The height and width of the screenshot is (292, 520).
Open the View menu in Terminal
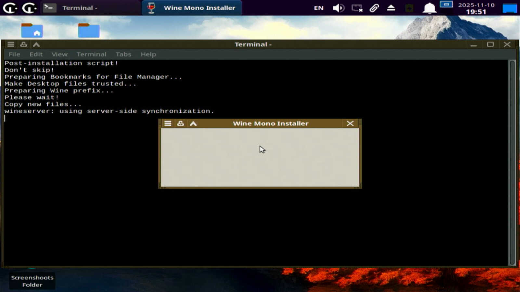tap(59, 54)
